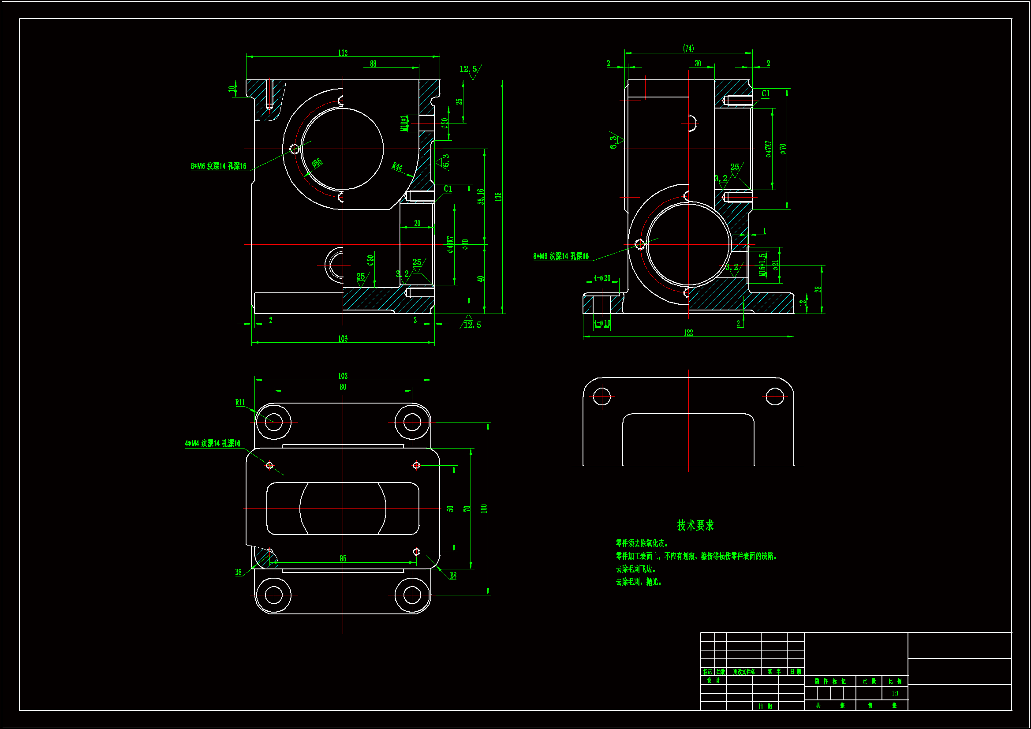Click the 85 dimension in plan view
This screenshot has width=1031, height=729.
343,558
